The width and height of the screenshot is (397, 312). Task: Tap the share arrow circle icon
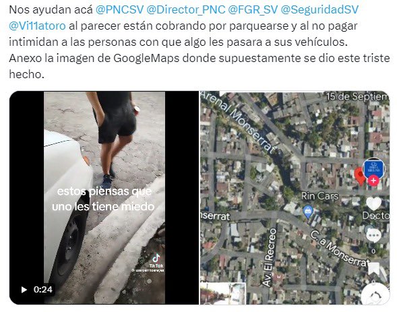[375, 294]
